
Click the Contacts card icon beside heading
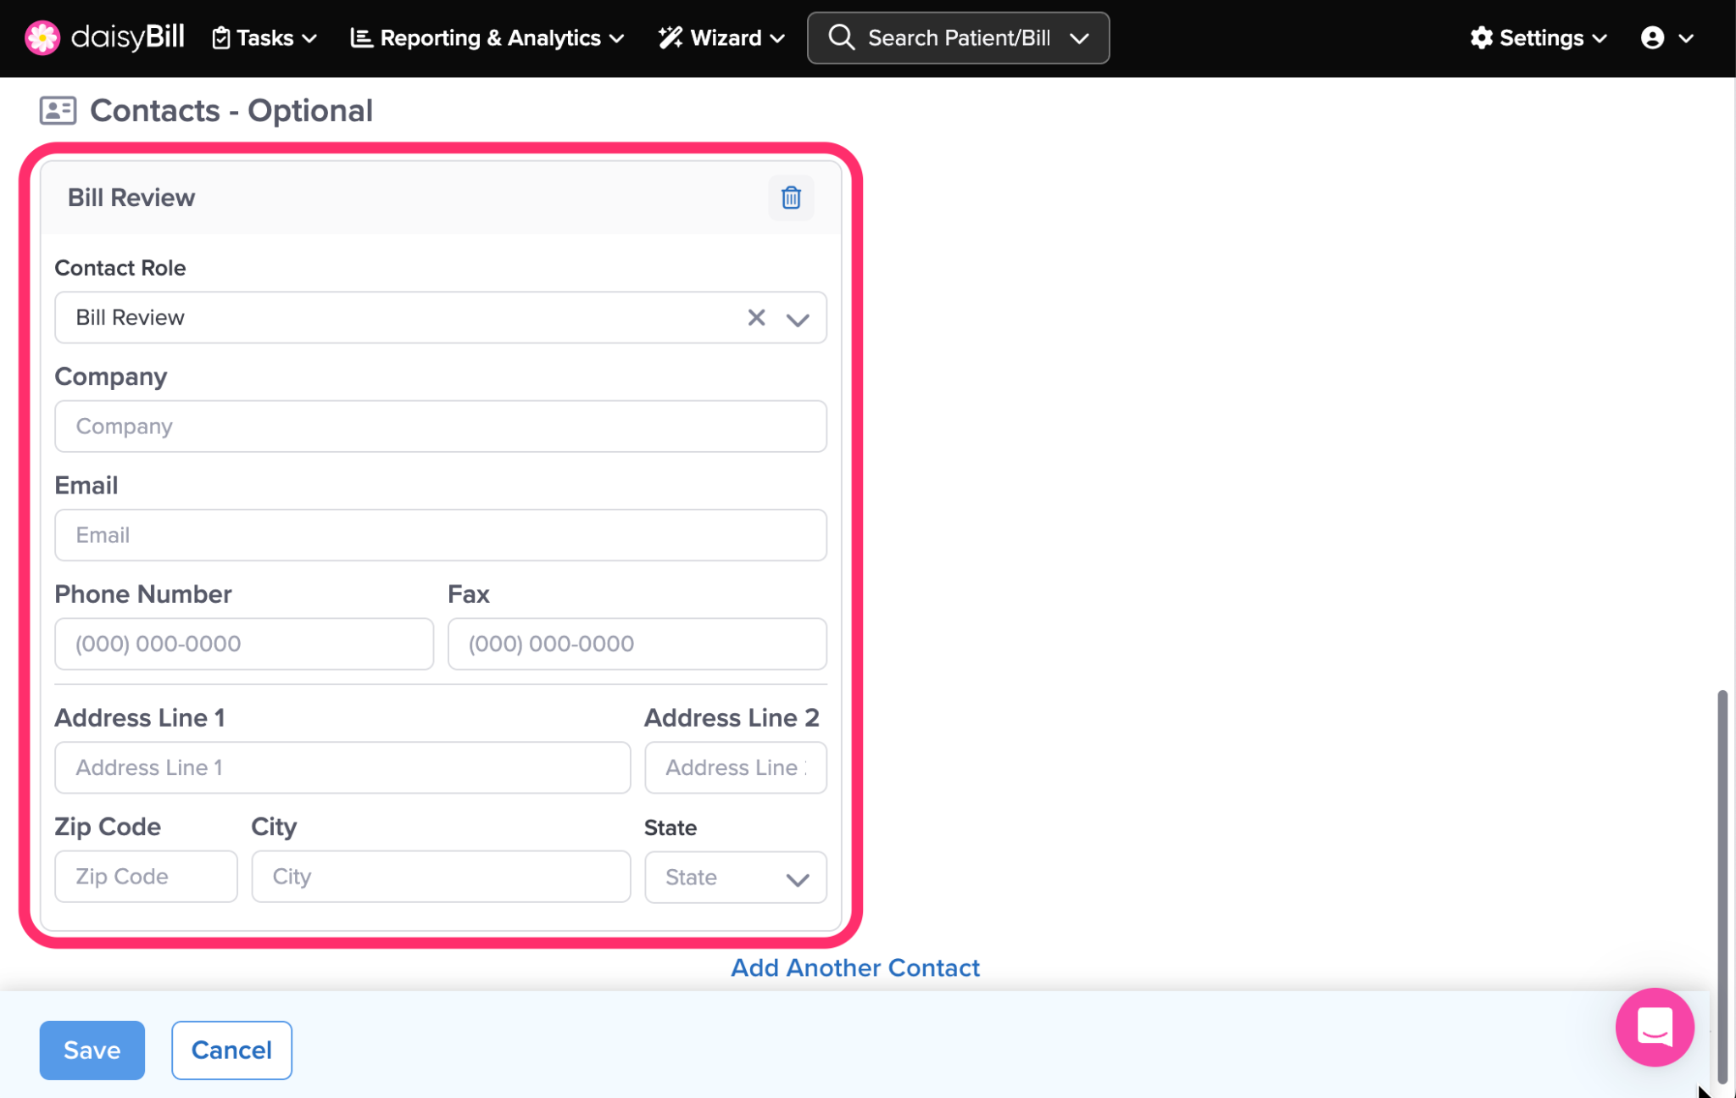click(x=58, y=110)
